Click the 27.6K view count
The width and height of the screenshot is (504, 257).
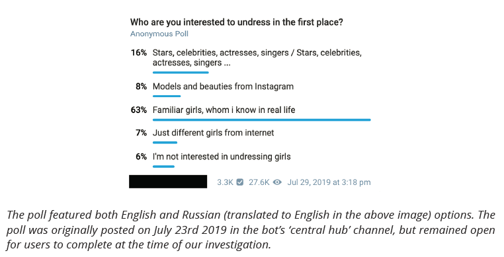(259, 182)
